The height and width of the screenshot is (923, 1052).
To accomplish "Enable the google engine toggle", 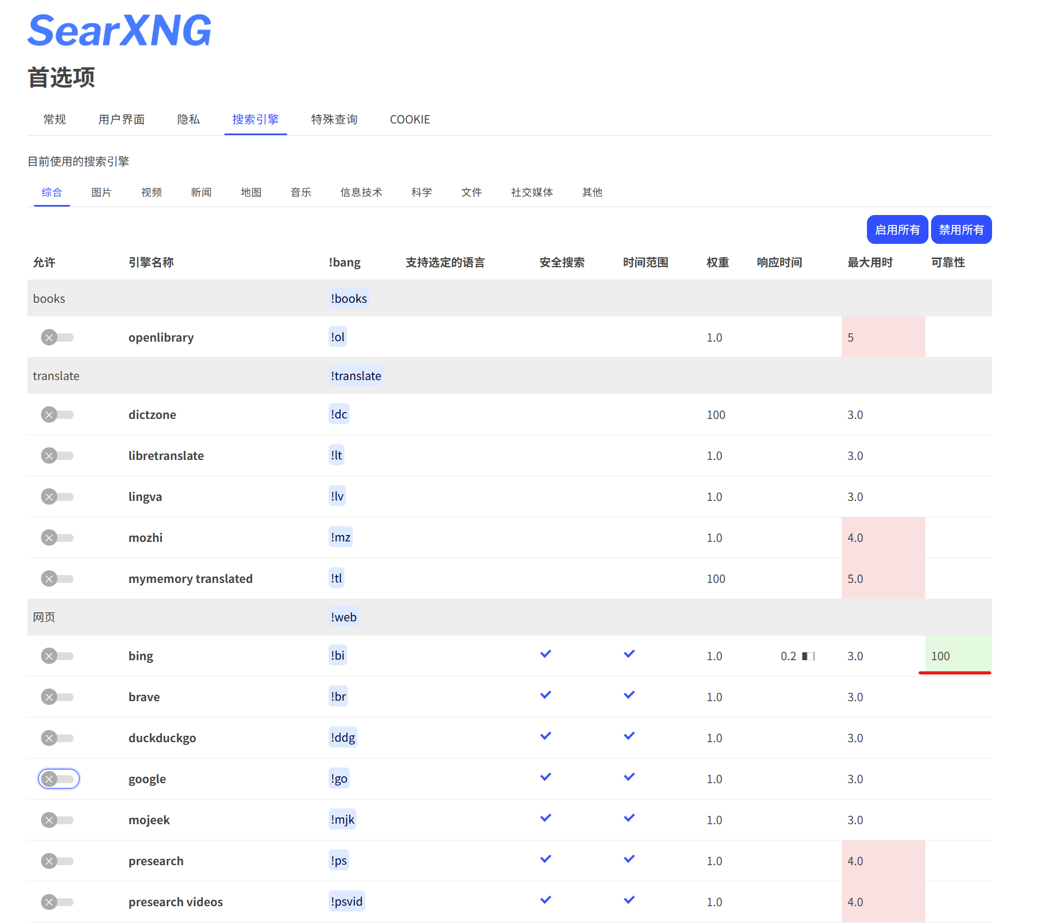I will click(x=58, y=779).
